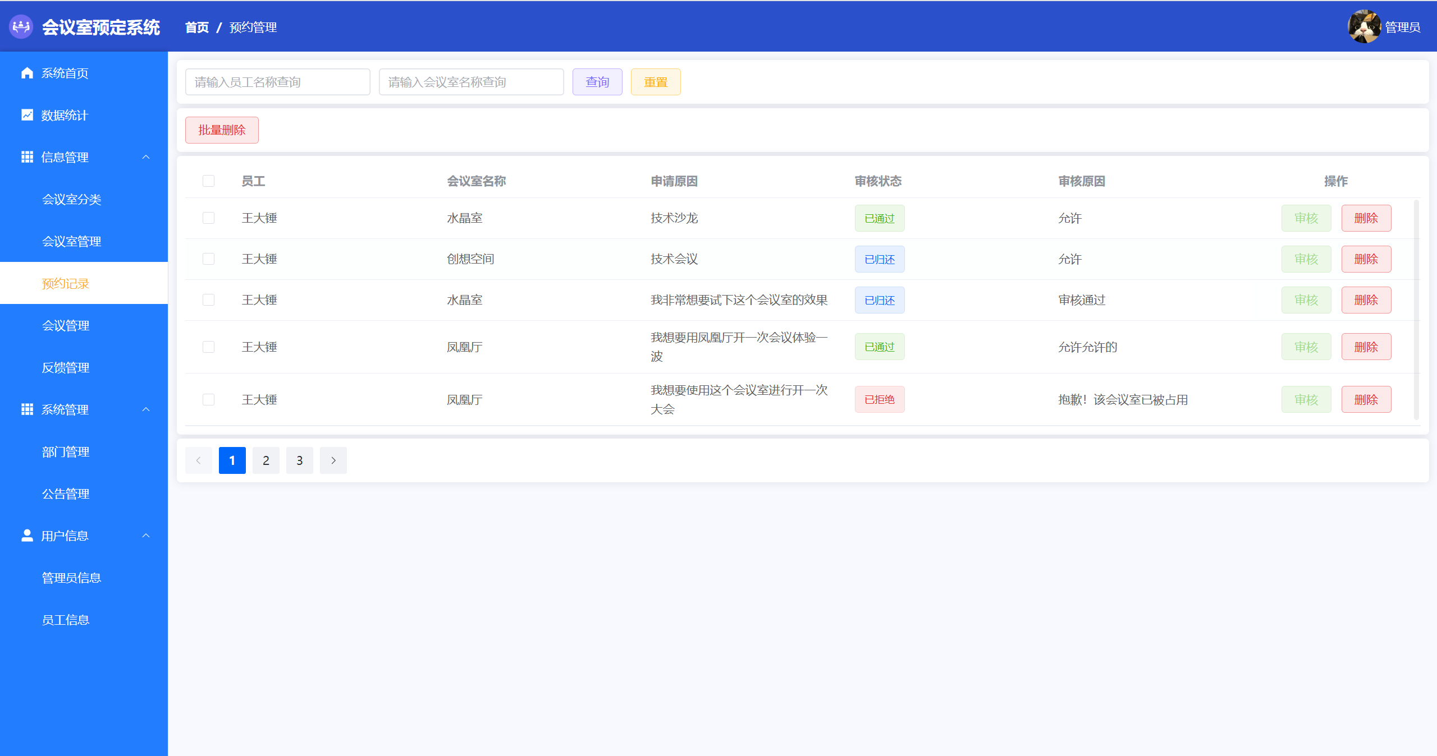The image size is (1437, 756).
Task: Collapse the 信息管理 menu chevron
Action: tap(146, 157)
